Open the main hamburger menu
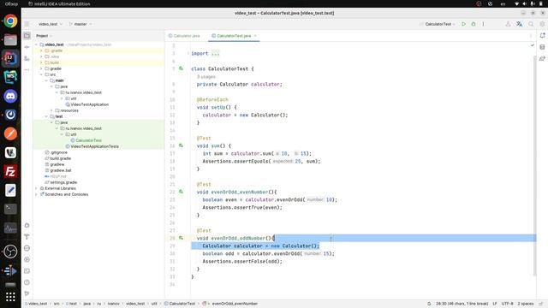548x308 pixels. coord(27,24)
